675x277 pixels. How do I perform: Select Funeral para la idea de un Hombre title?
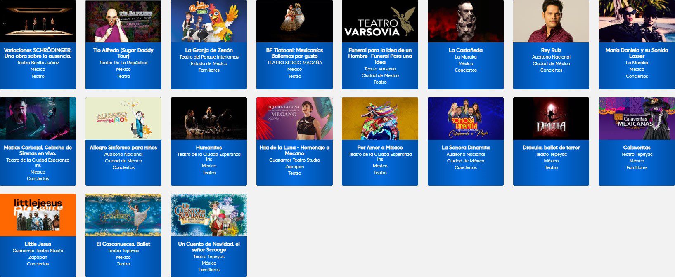(380, 56)
